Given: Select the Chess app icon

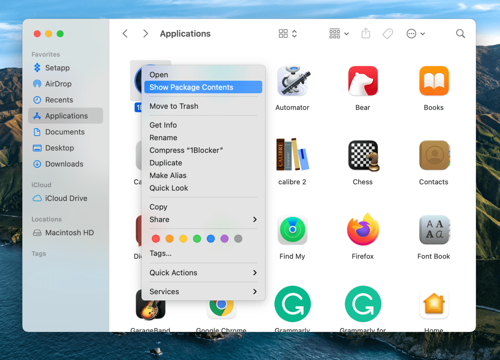Looking at the screenshot, I should click(363, 156).
